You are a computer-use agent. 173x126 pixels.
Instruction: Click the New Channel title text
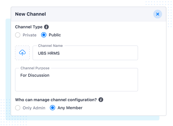coord(30,14)
